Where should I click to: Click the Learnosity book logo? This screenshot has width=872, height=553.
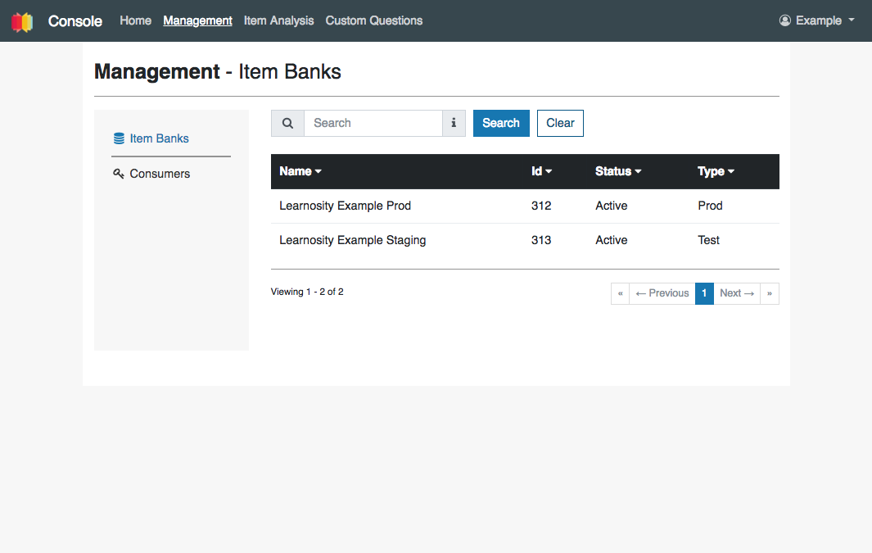click(x=22, y=21)
